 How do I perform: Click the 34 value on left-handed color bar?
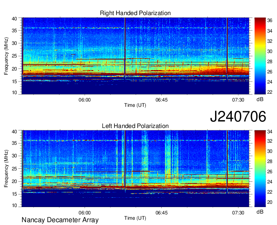[x=270, y=131]
